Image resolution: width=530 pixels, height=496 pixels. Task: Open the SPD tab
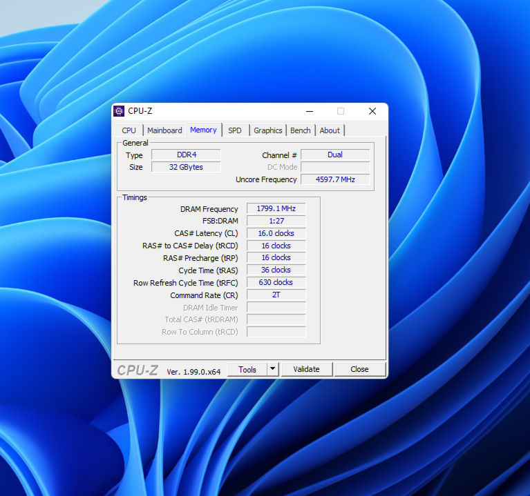pyautogui.click(x=235, y=130)
